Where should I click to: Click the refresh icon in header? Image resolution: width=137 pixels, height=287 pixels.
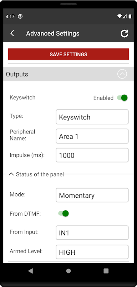click(x=125, y=33)
